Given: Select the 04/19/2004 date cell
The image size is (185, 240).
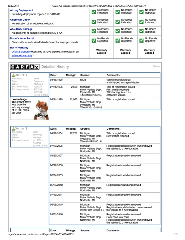Looking at the screenshot, I should pos(56,133).
